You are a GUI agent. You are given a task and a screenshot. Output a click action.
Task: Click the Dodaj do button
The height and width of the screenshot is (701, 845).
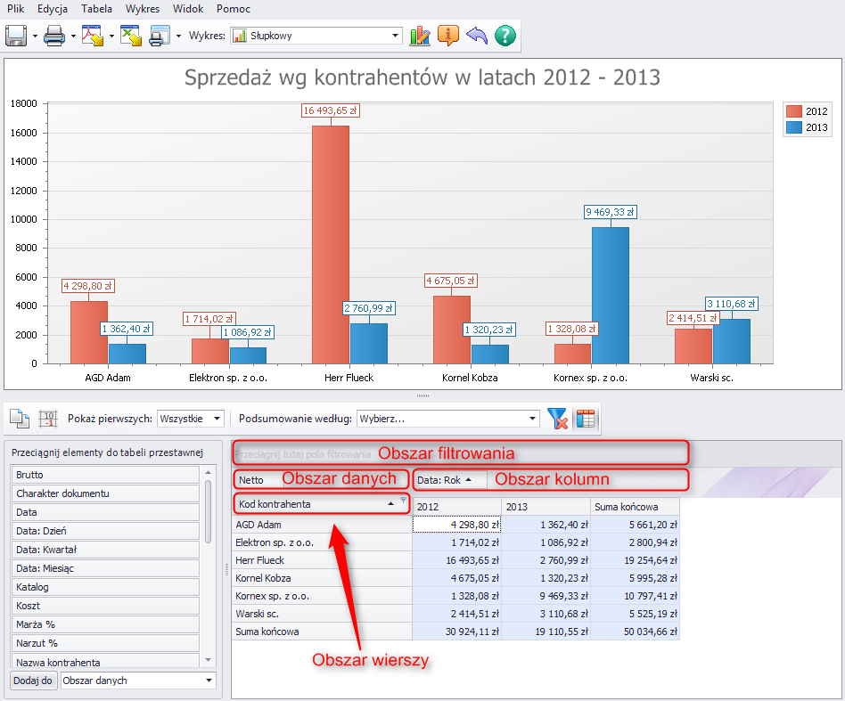(x=33, y=681)
